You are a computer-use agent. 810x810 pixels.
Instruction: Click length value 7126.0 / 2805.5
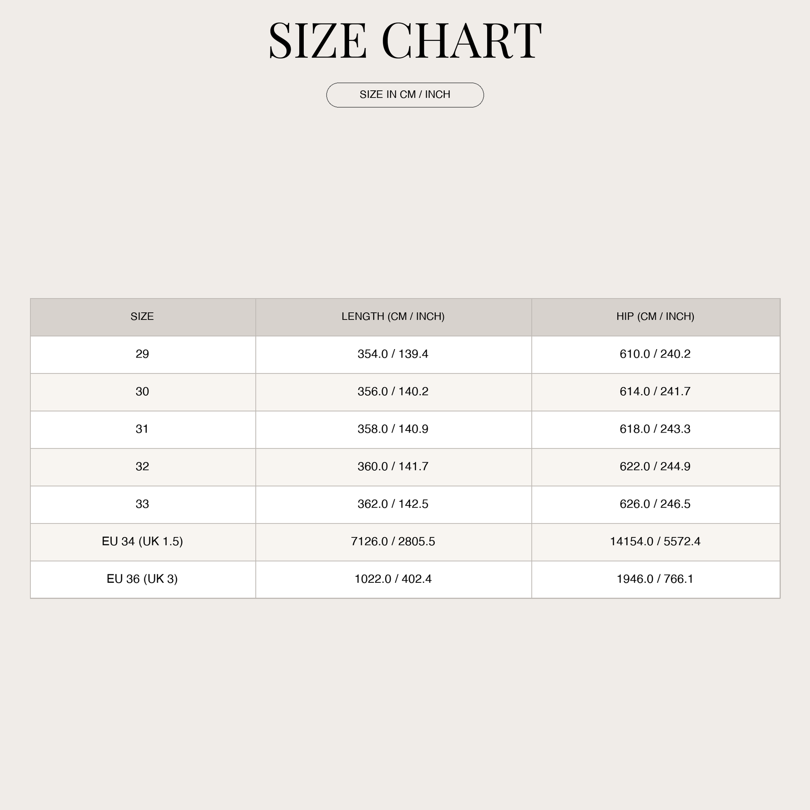point(393,541)
